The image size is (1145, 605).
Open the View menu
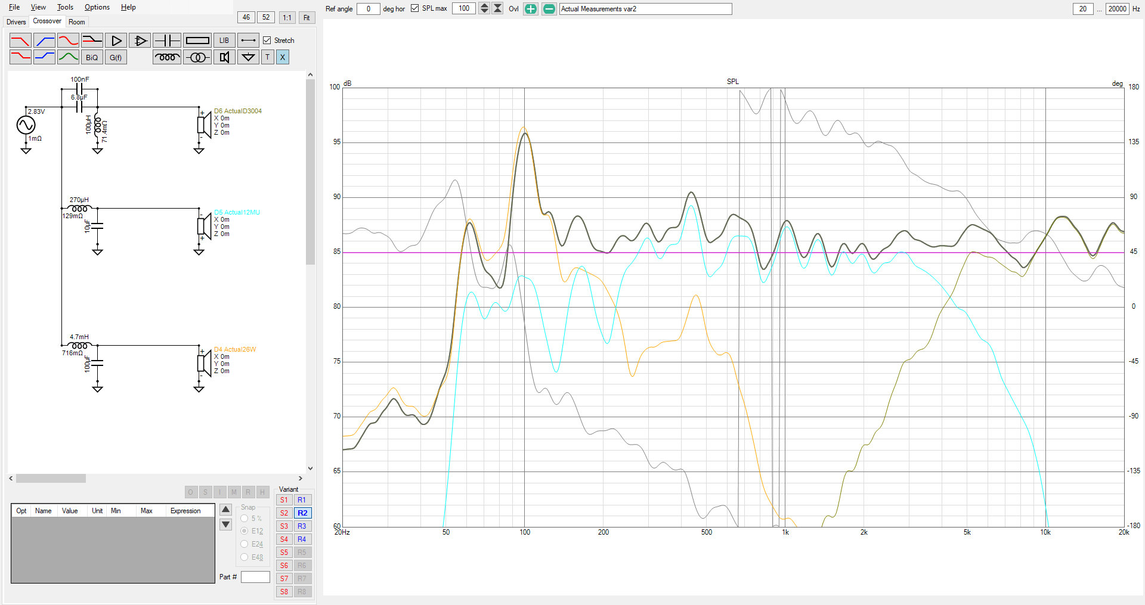click(38, 7)
